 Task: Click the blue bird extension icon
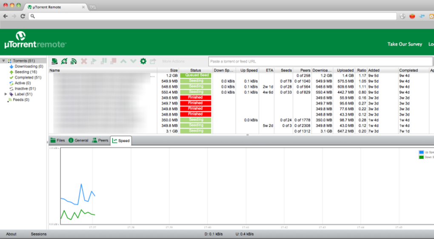tap(422, 16)
